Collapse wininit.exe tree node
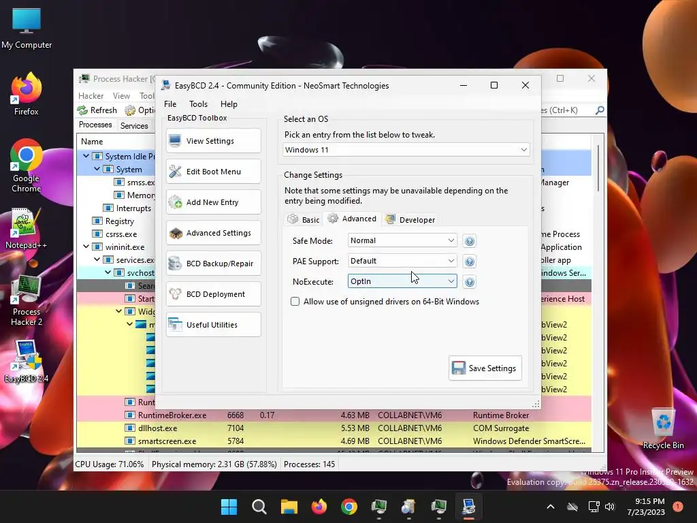697x523 pixels. (x=86, y=247)
